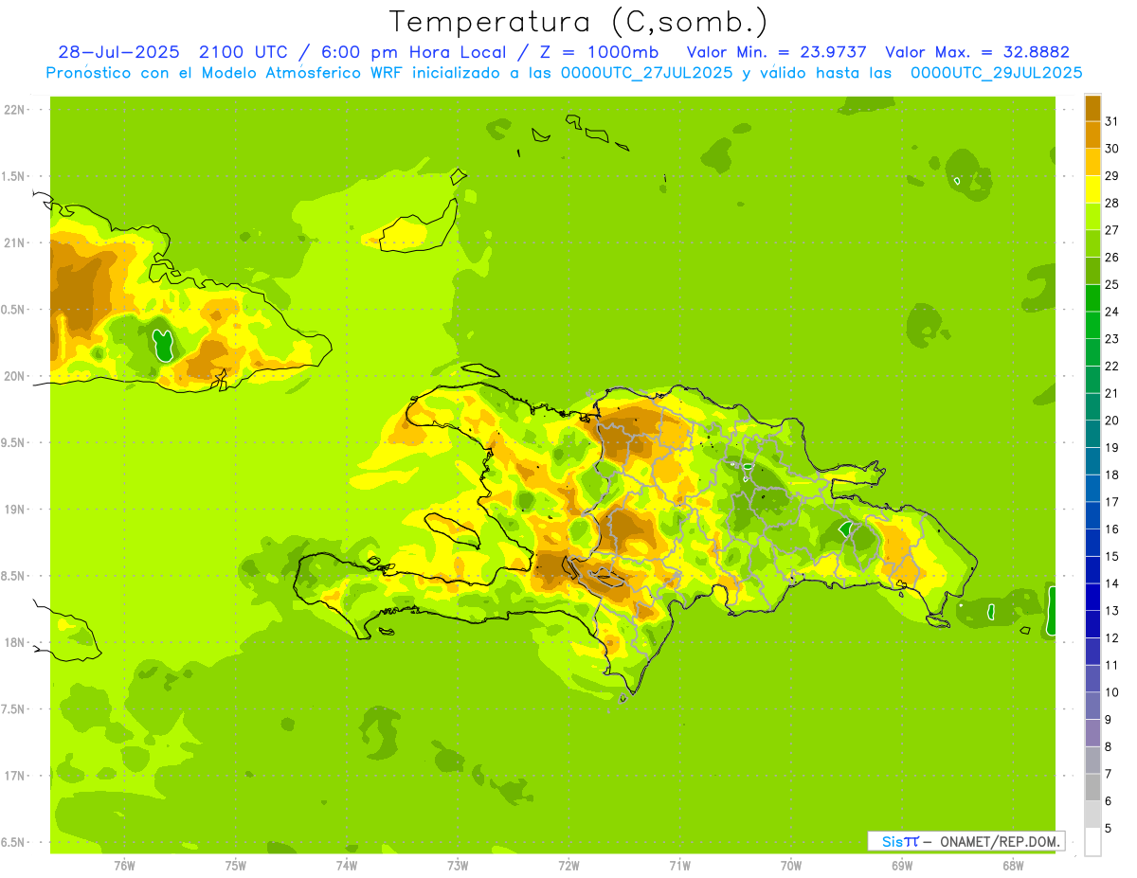This screenshot has height=878, width=1137.
Task: Click the '18N' latitude axis label
Action: tap(13, 643)
